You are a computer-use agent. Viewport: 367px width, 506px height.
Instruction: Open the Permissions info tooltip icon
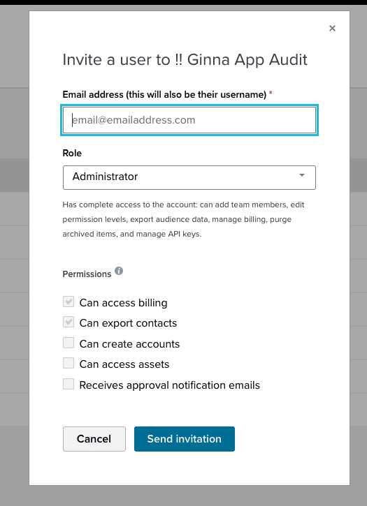coord(119,271)
